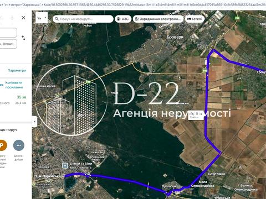Open the Докладніше more categories icon
This screenshot has width=266, height=199.
[19, 145]
